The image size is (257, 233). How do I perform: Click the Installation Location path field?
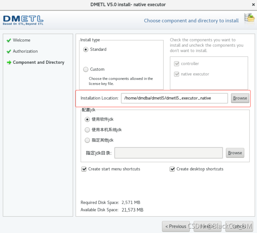coord(174,98)
